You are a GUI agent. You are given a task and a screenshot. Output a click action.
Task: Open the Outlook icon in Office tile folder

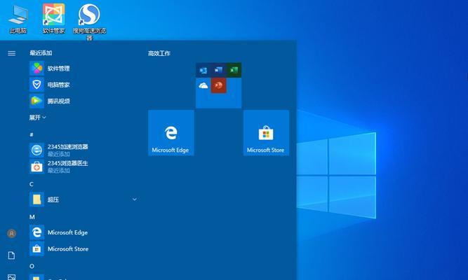203,70
